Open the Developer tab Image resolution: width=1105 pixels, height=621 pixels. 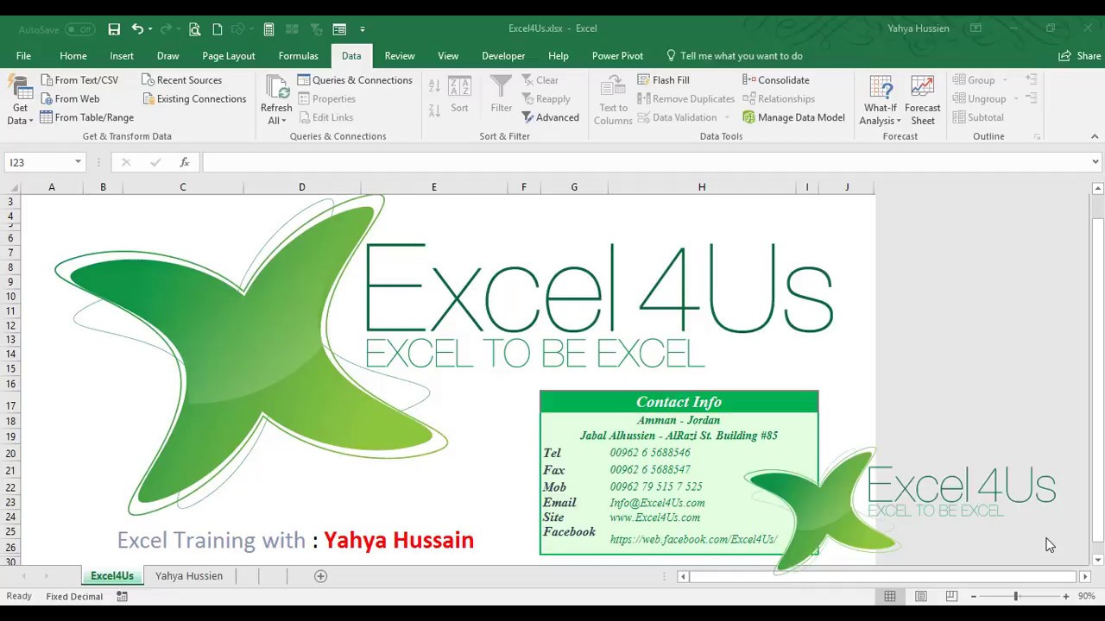click(503, 56)
